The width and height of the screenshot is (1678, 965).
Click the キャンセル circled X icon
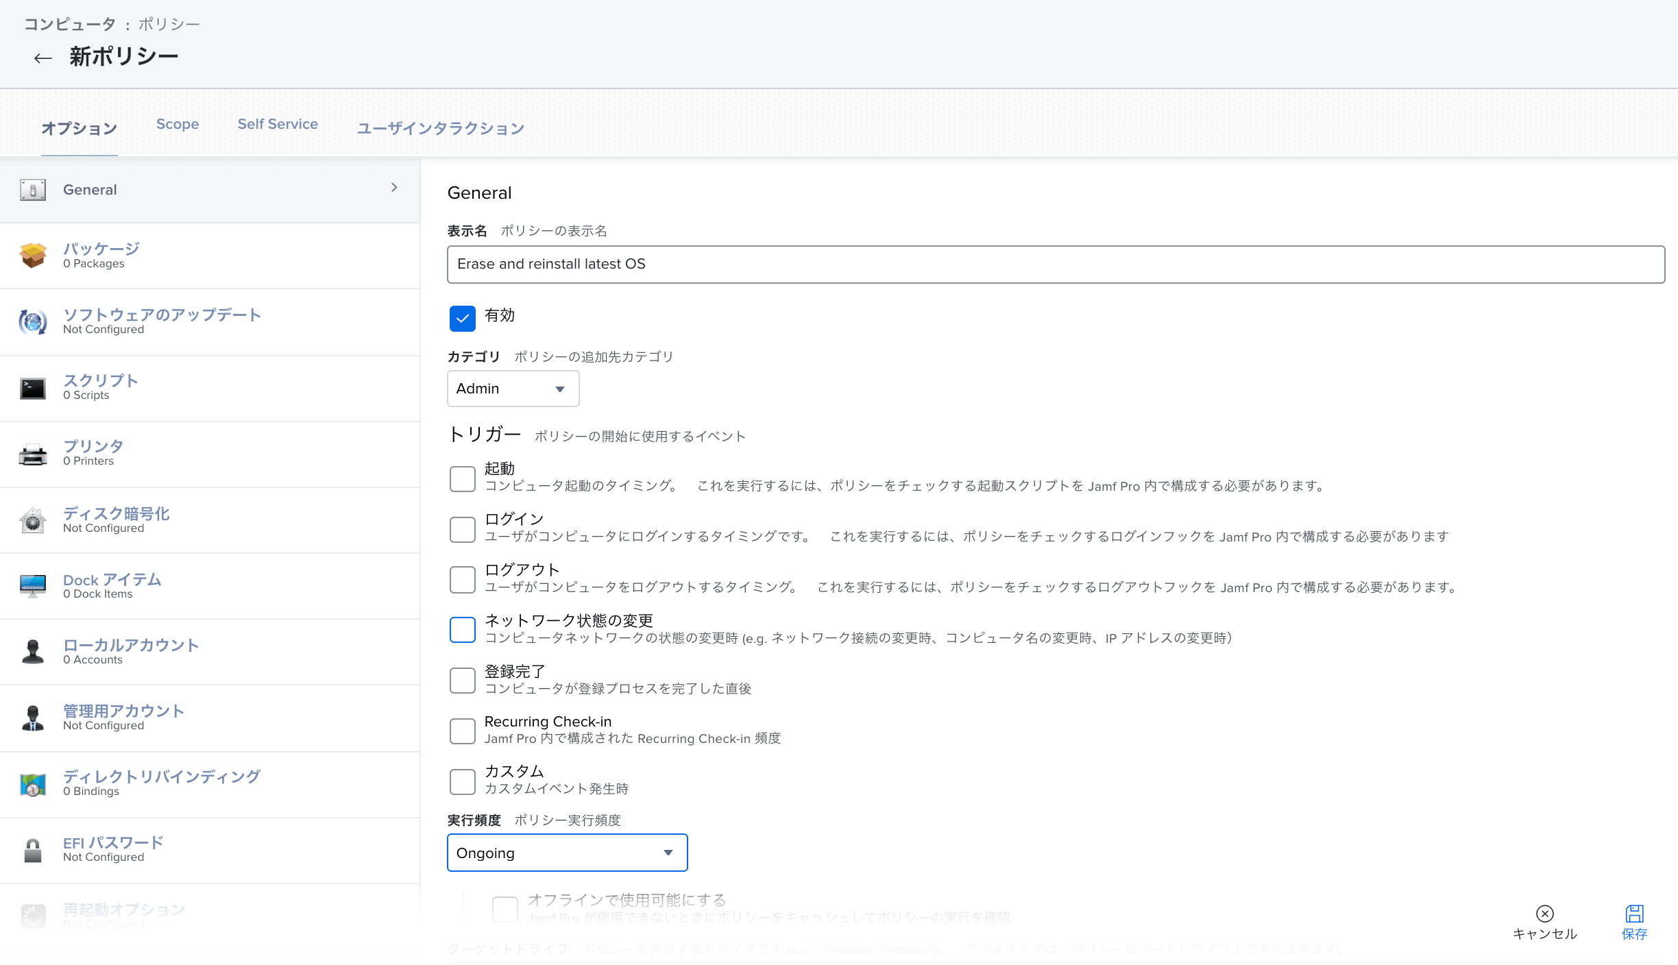1545,914
